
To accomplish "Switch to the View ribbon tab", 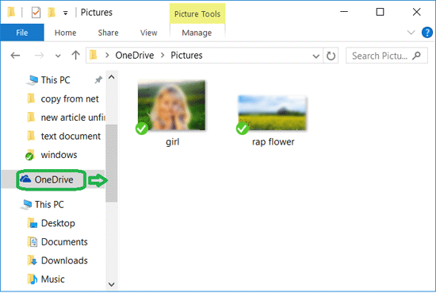I will coord(148,33).
